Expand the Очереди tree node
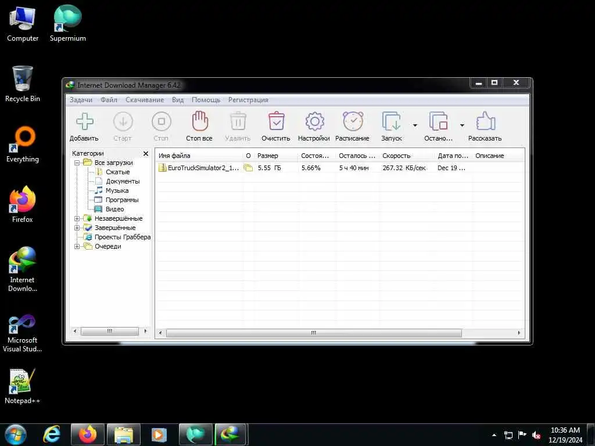Image resolution: width=595 pixels, height=446 pixels. (77, 246)
